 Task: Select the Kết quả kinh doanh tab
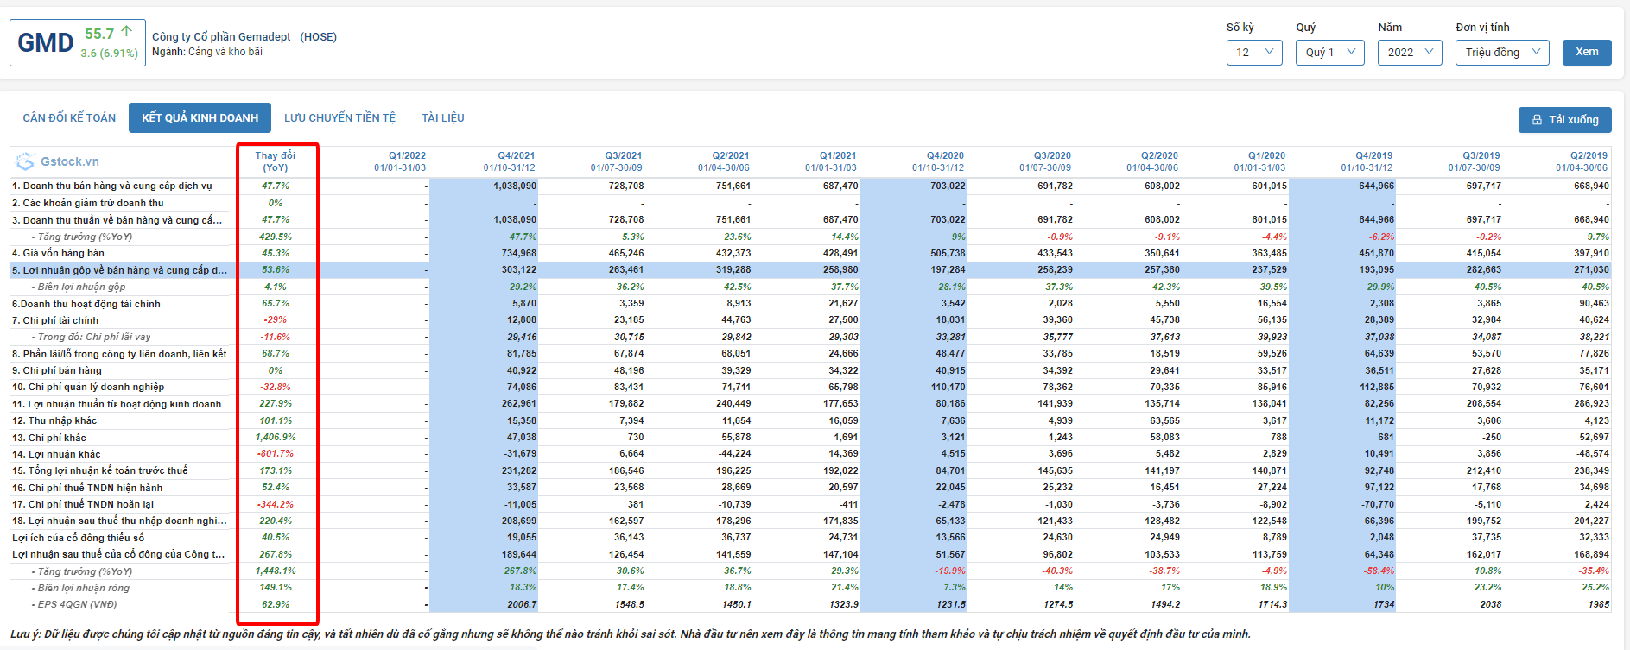click(x=200, y=118)
